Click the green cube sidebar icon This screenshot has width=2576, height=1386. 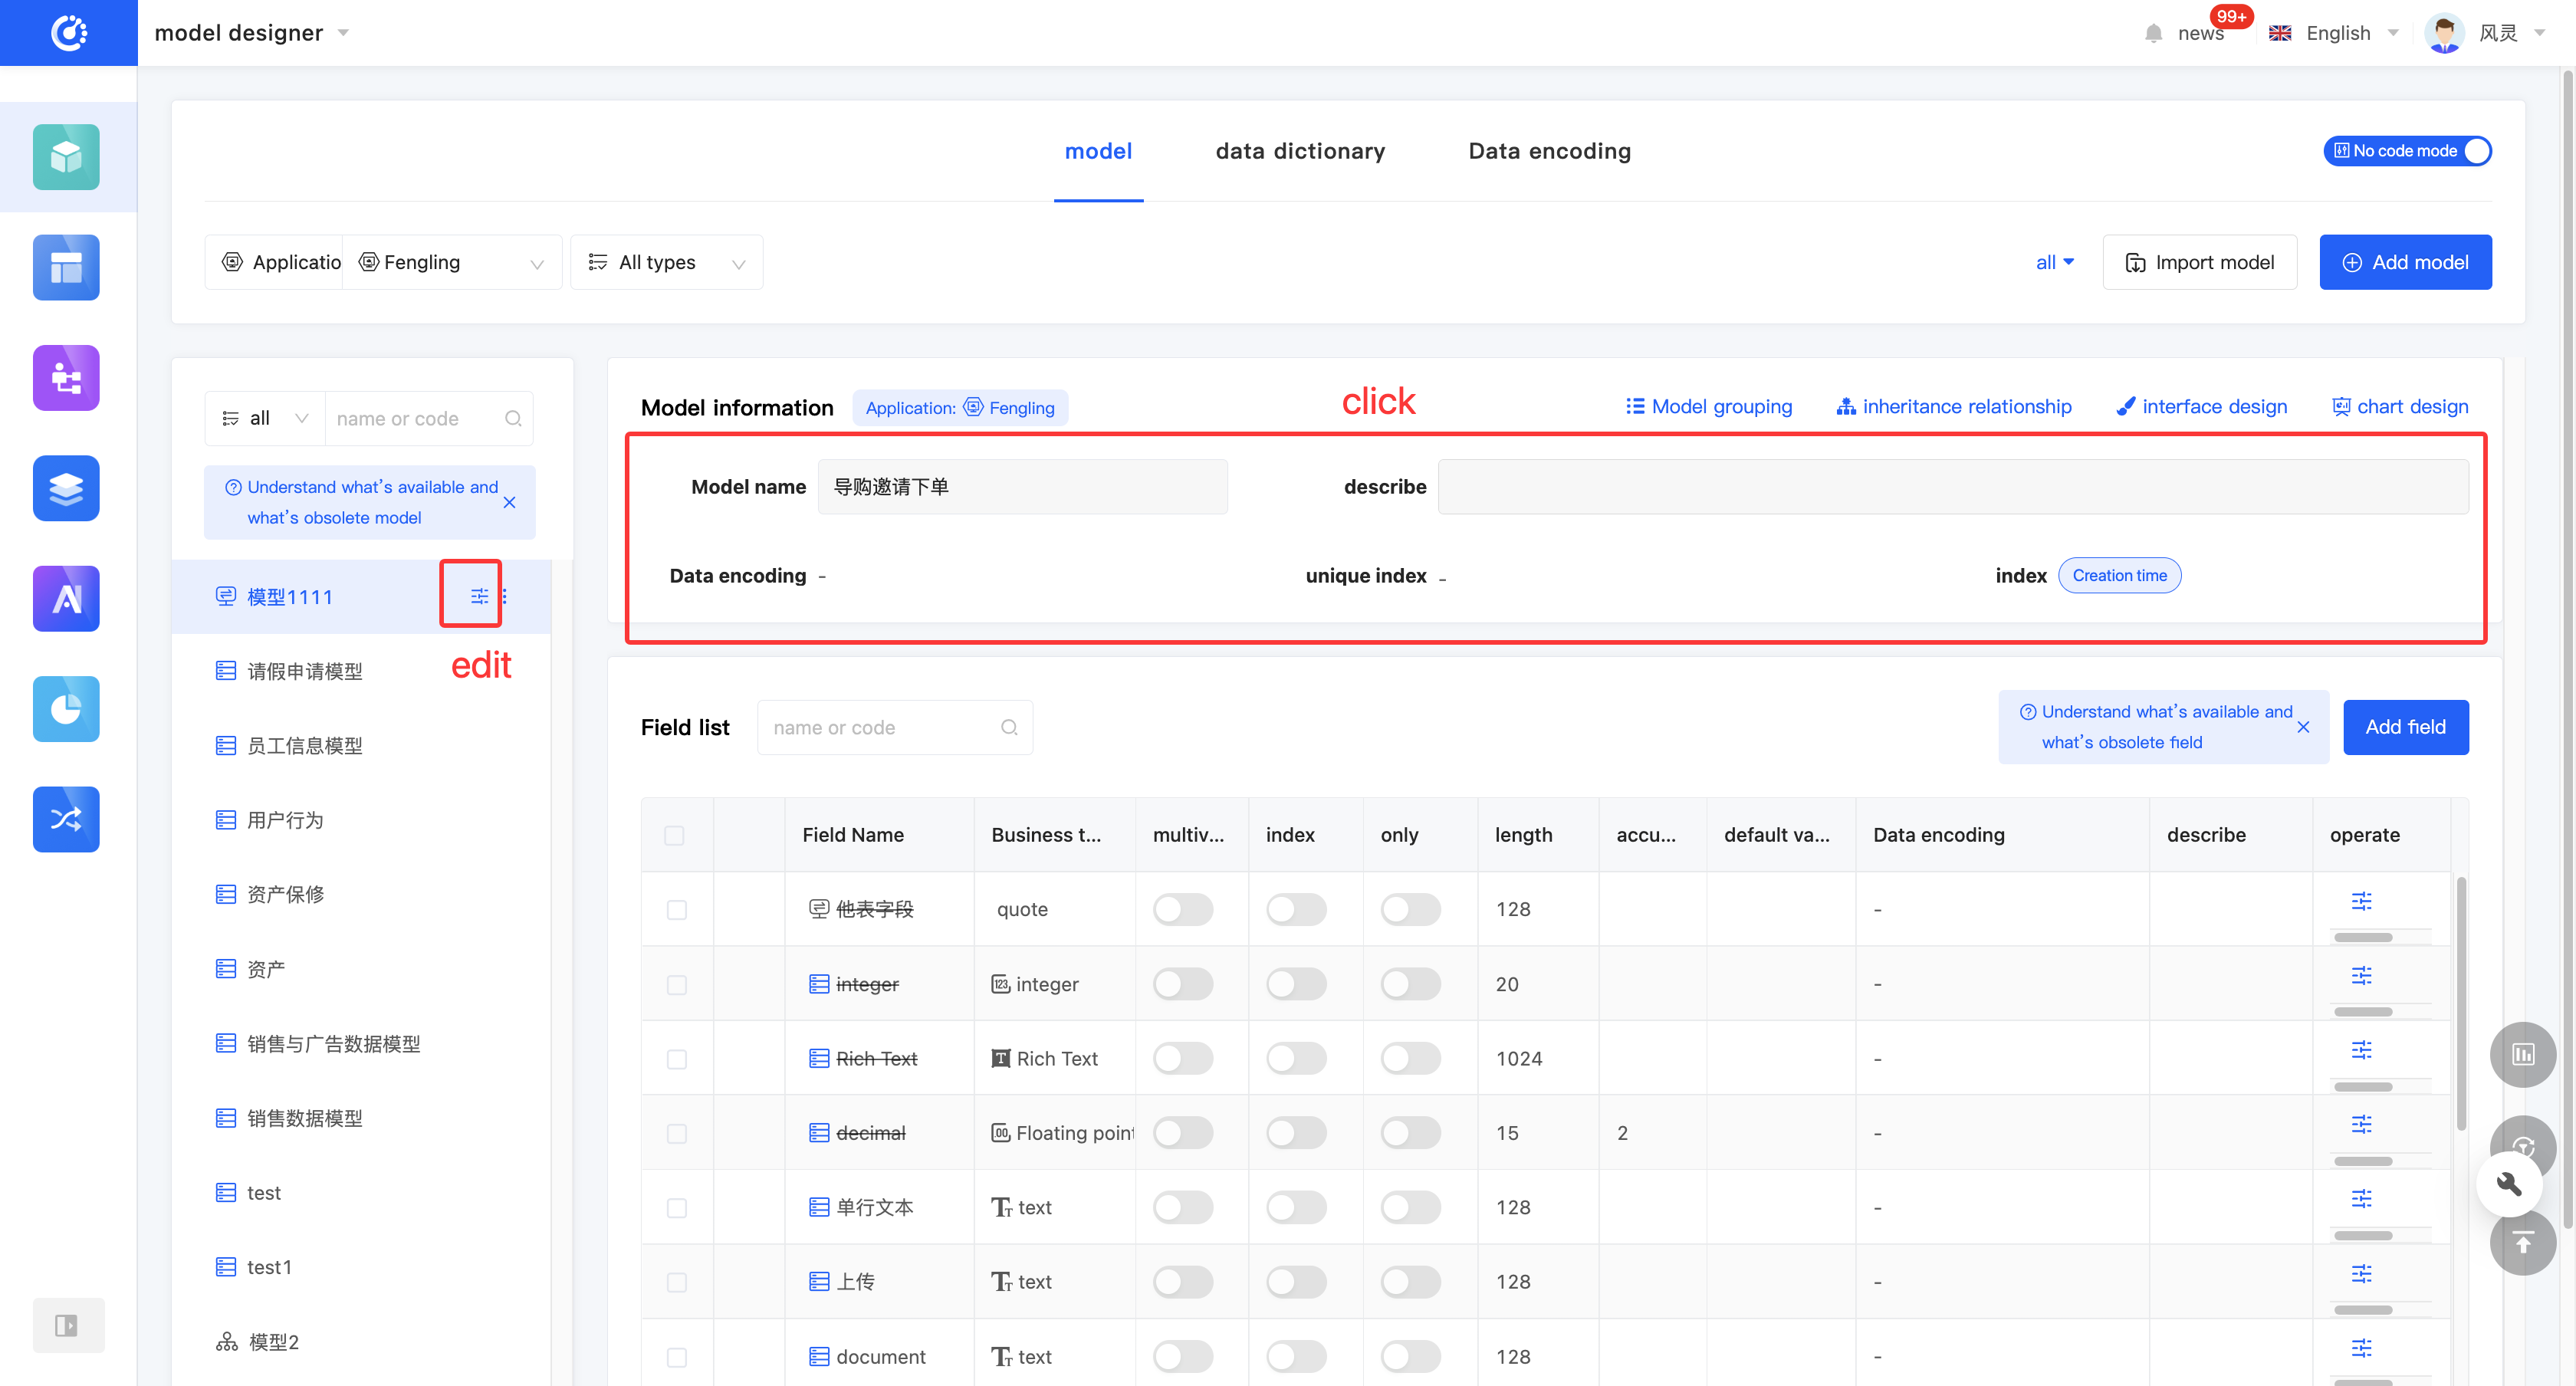(66, 157)
